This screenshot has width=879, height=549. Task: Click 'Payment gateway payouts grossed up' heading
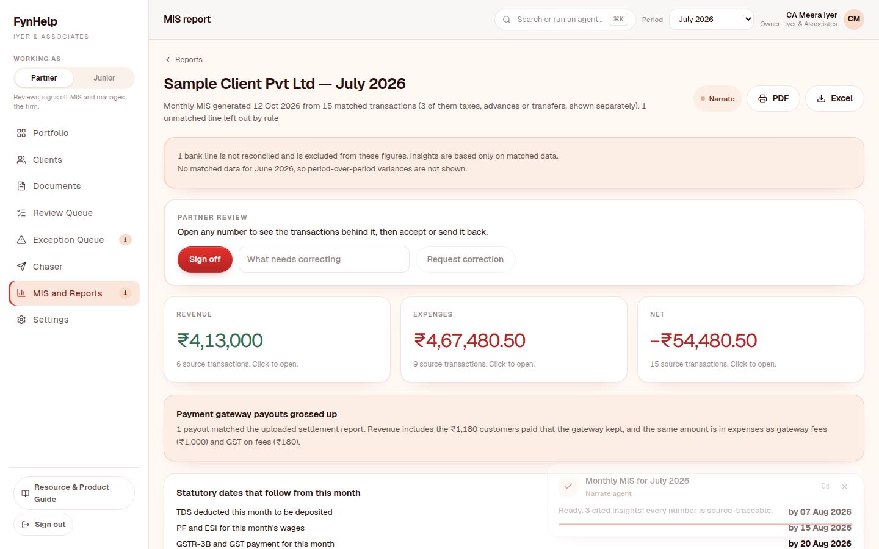coord(256,414)
